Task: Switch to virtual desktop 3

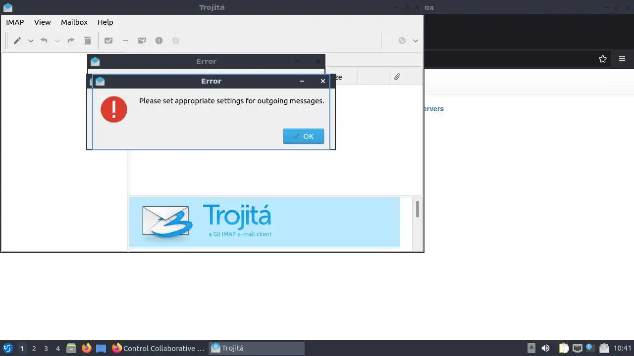Action: pyautogui.click(x=46, y=349)
